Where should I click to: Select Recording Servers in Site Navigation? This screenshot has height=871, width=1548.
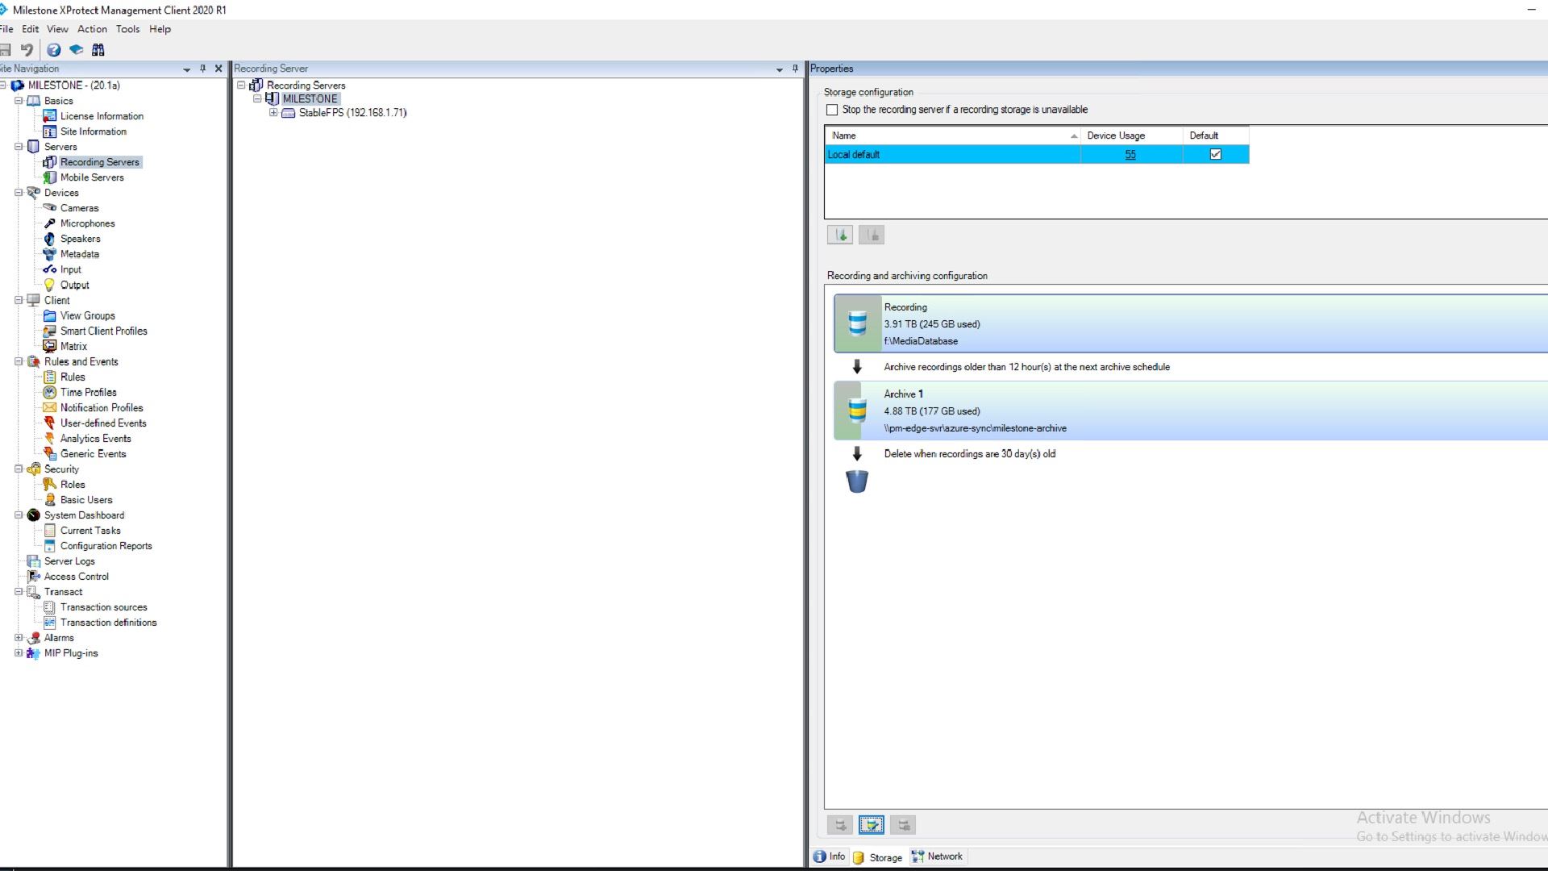(100, 162)
